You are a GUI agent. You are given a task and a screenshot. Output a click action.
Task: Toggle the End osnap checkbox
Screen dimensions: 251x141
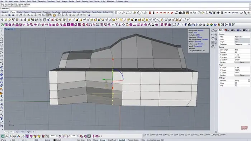tap(145, 135)
